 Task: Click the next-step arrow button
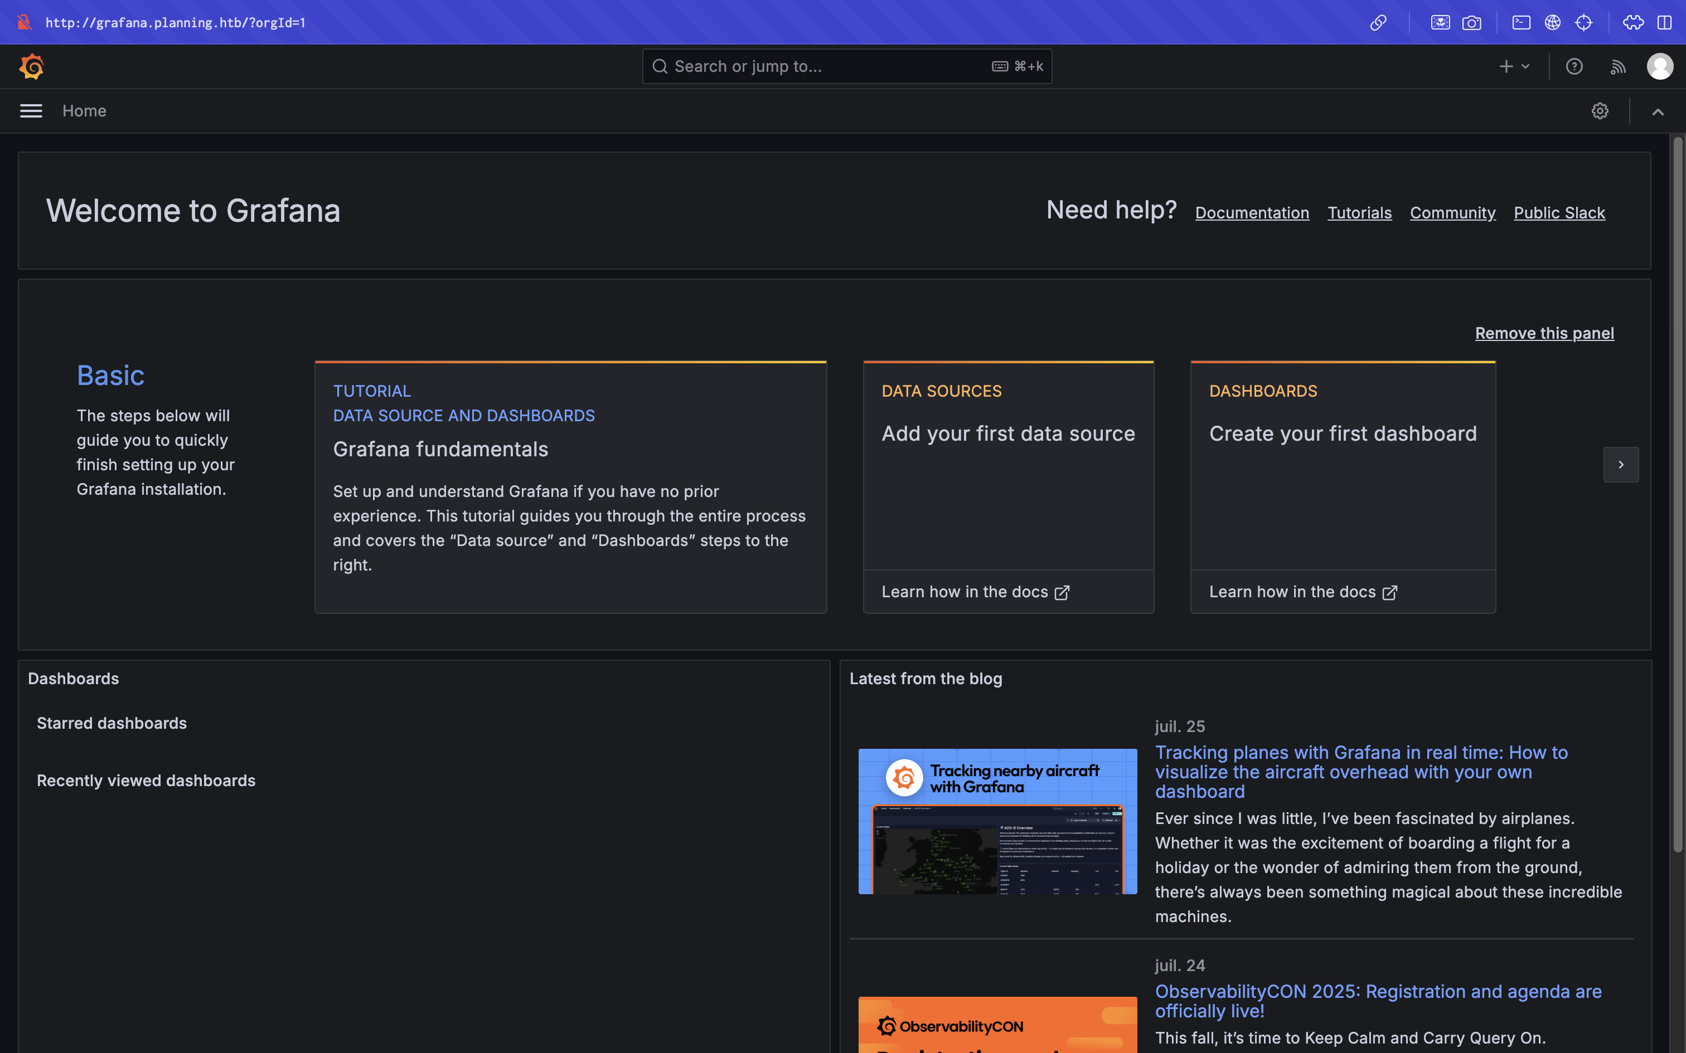(x=1621, y=465)
